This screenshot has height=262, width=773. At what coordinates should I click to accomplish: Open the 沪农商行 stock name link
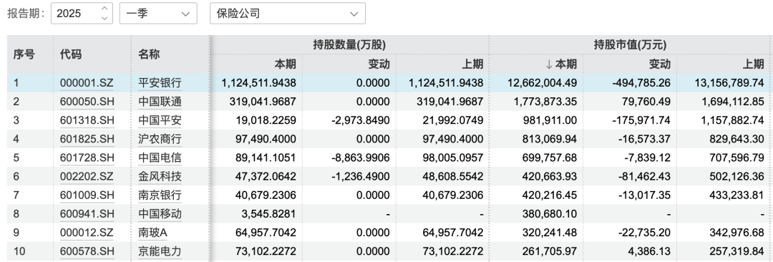tap(160, 139)
